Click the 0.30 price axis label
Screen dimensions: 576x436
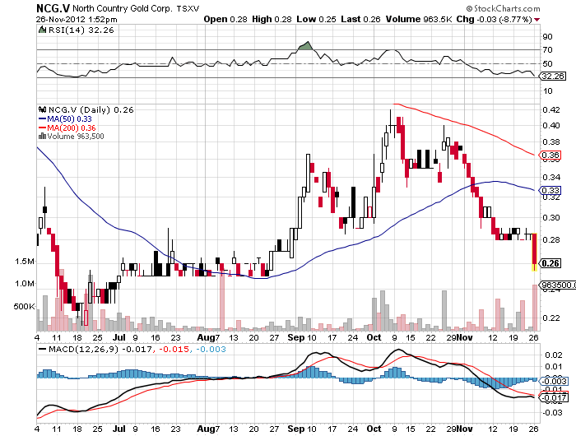(551, 218)
